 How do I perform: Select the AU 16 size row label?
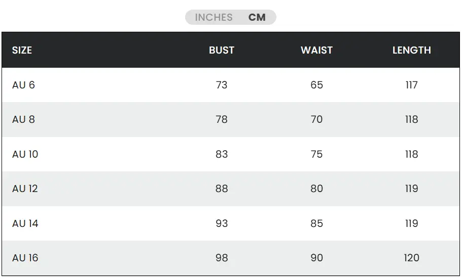[x=25, y=258]
